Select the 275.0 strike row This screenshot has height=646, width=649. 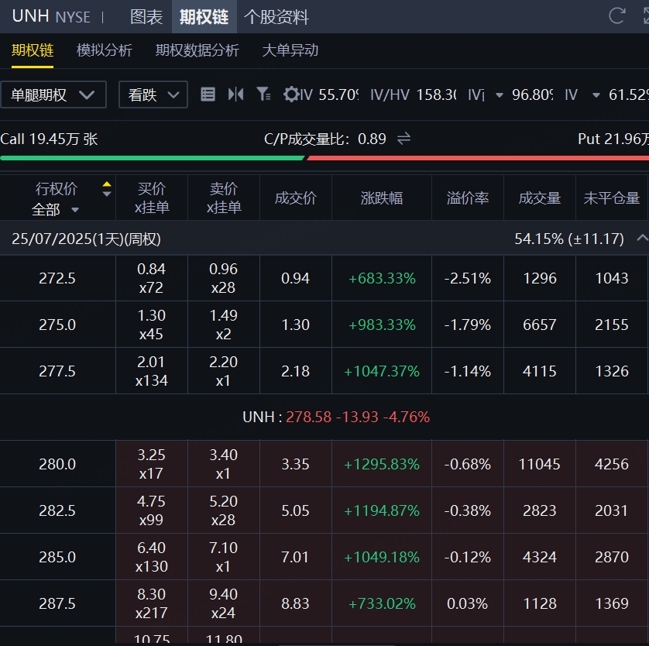click(x=324, y=325)
